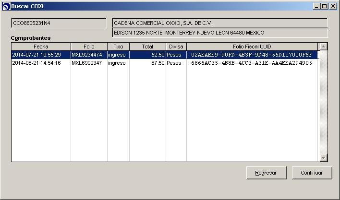The width and height of the screenshot is (340, 200).
Task: Click the total 67.50 cell
Action: (x=147, y=63)
